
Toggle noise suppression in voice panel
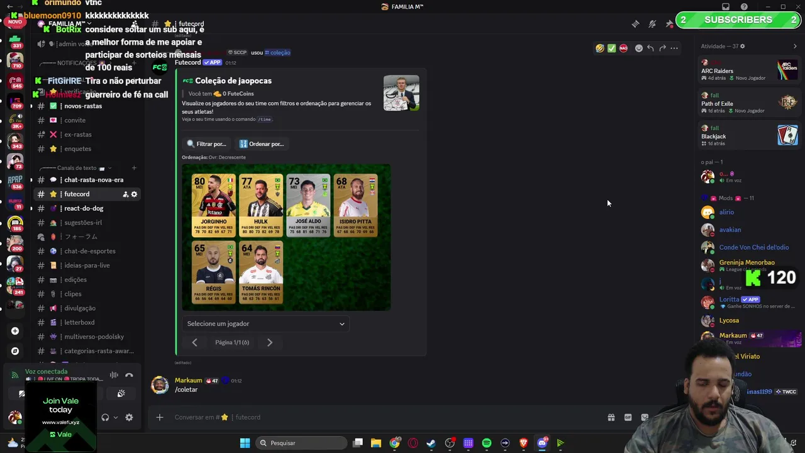[x=114, y=376]
